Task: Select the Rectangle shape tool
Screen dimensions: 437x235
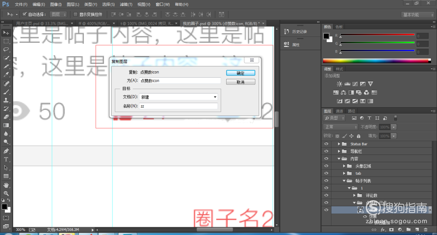Action: (6, 176)
